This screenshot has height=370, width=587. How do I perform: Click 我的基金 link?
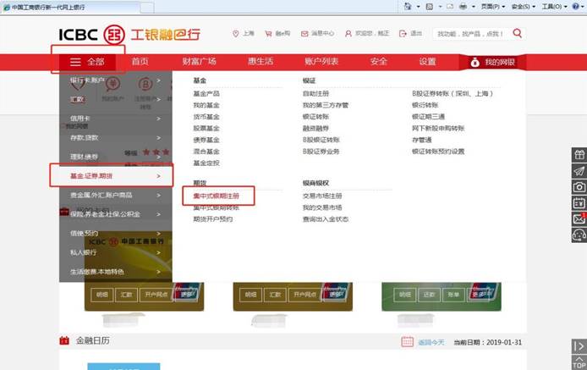pyautogui.click(x=206, y=105)
